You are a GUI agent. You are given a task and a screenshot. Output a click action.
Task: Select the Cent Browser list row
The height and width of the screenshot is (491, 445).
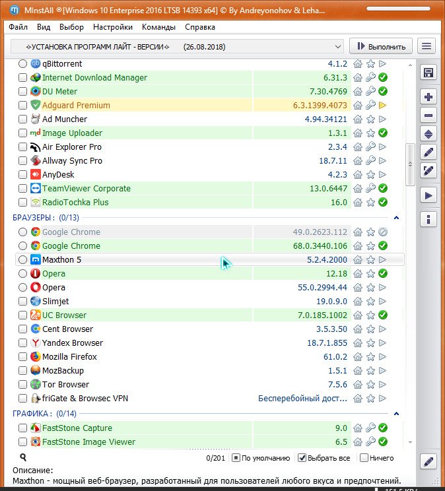209,329
